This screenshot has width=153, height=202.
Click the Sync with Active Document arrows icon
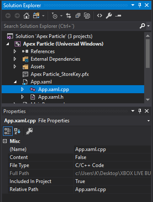coord(69,16)
